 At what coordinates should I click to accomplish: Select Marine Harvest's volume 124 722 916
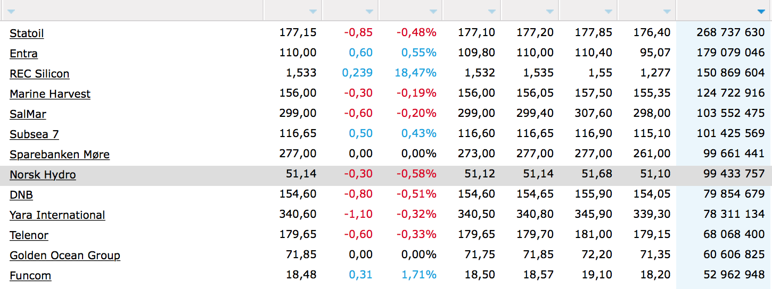coord(730,93)
